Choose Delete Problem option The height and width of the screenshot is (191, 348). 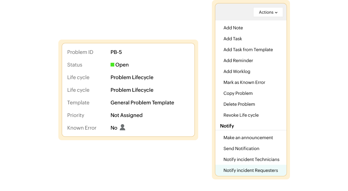239,104
